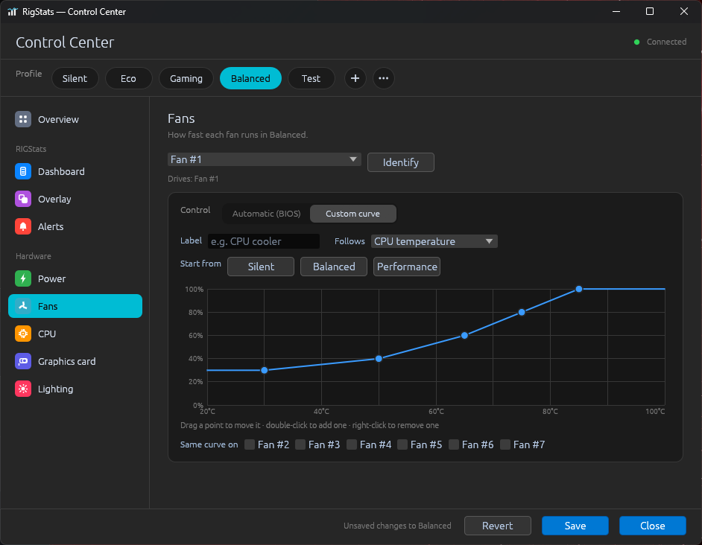The width and height of the screenshot is (702, 545).
Task: Open the Follows CPU temperature dropdown
Action: pos(434,242)
